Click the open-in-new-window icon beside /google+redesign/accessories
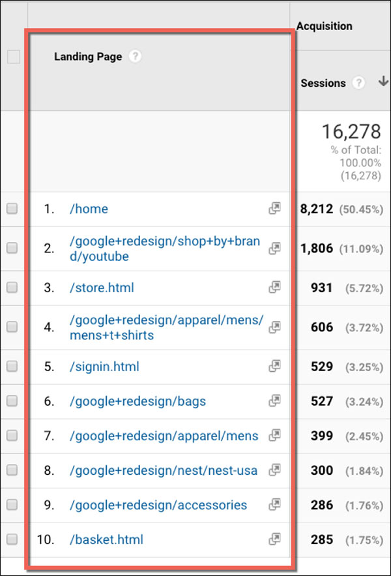 point(274,505)
